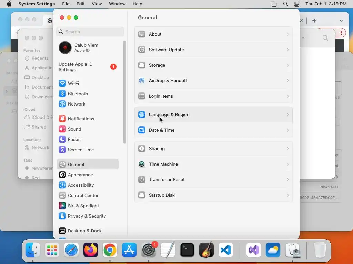Open Control Center in the menu bar

click(x=297, y=4)
